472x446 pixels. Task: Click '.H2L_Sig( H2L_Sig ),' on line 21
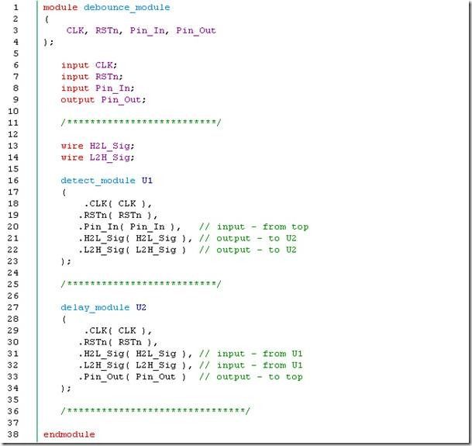click(x=135, y=238)
